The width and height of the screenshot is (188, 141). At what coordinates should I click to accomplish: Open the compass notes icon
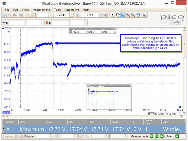[x=106, y=15]
